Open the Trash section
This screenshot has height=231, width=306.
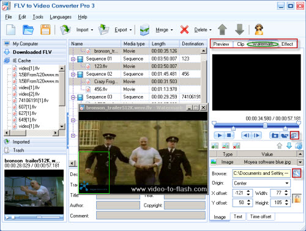pos(35,150)
